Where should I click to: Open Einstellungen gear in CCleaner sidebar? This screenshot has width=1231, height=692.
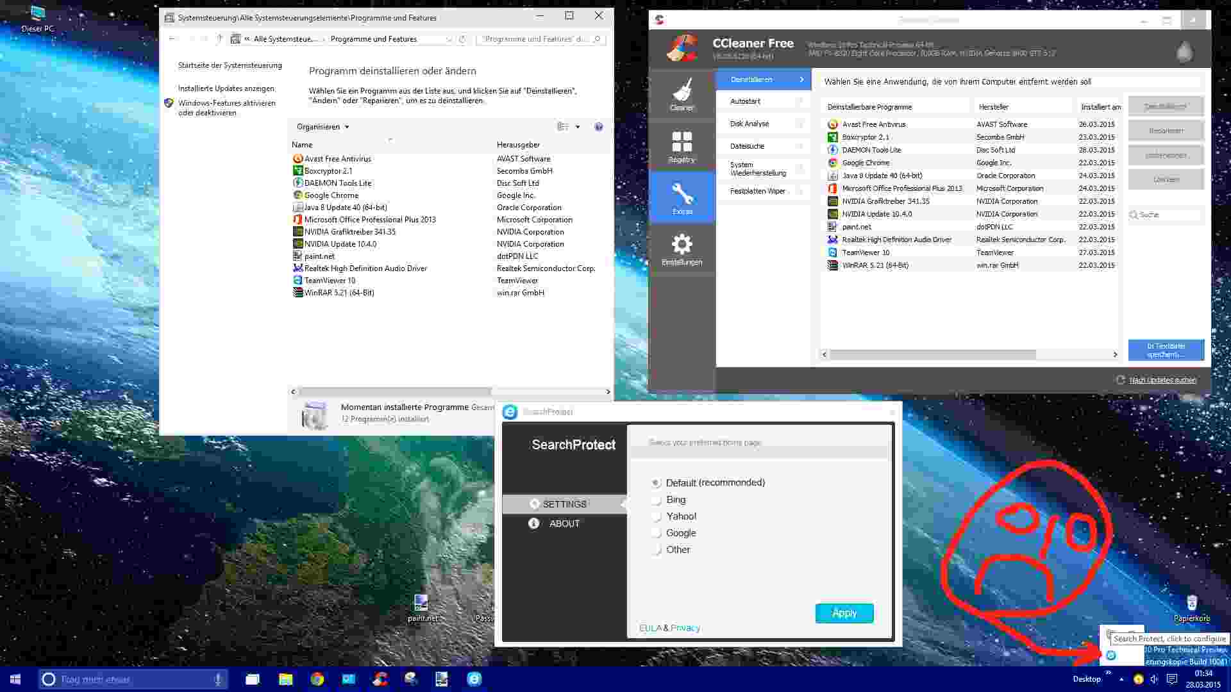coord(682,249)
